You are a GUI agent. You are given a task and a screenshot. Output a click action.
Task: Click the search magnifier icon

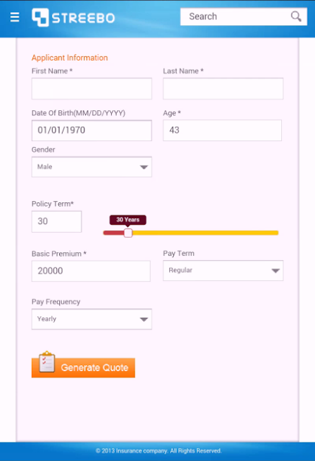point(296,17)
